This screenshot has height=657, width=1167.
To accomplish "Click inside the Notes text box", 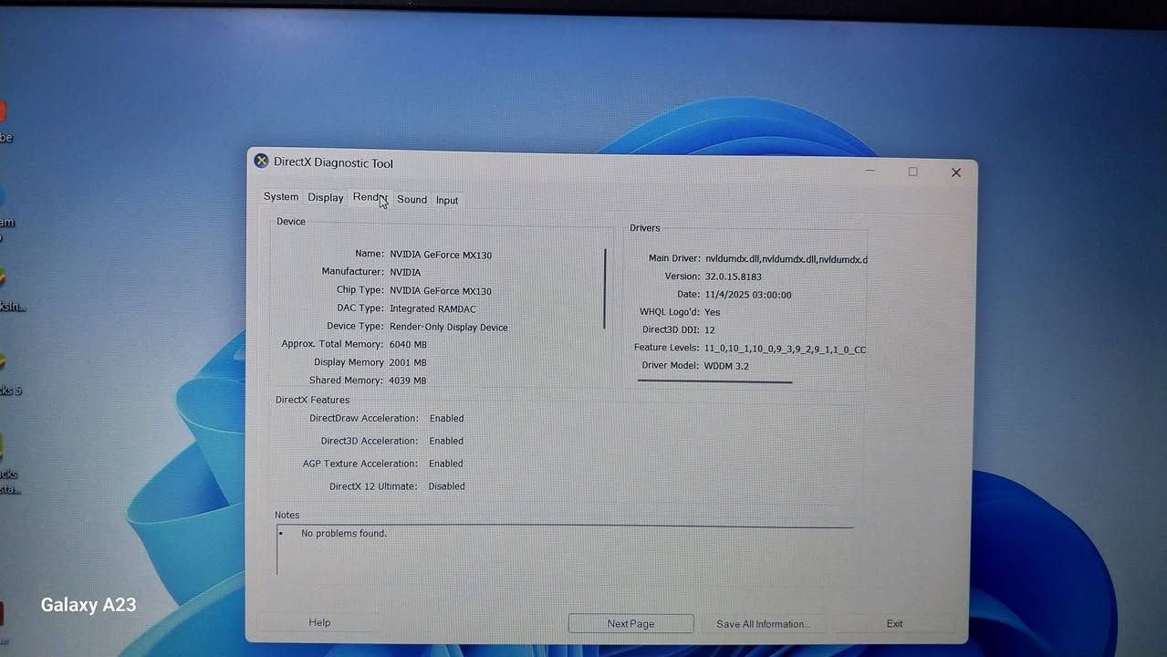I will pyautogui.click(x=566, y=551).
